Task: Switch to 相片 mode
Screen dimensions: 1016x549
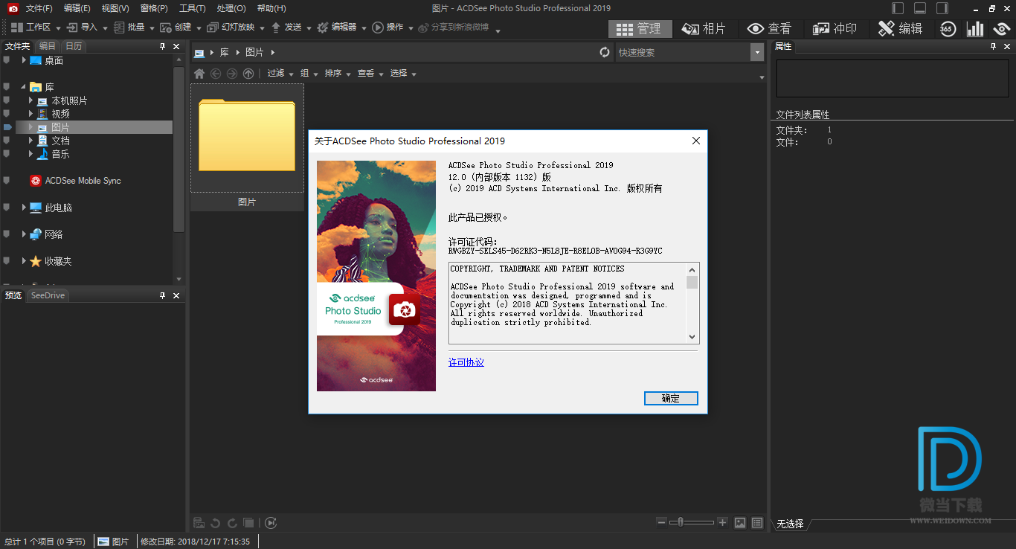Action: point(705,28)
